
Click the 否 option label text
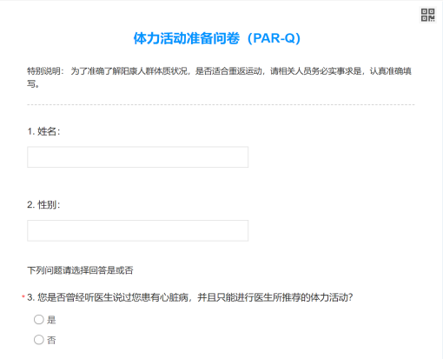point(51,340)
